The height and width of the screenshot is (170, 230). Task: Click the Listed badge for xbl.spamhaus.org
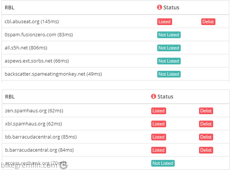[159, 124]
